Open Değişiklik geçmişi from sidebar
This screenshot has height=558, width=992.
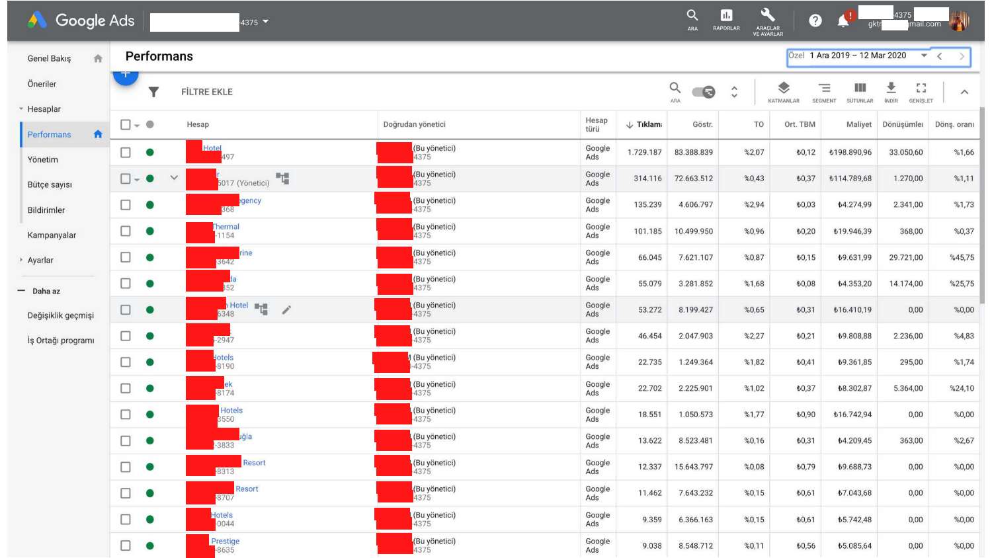point(59,315)
